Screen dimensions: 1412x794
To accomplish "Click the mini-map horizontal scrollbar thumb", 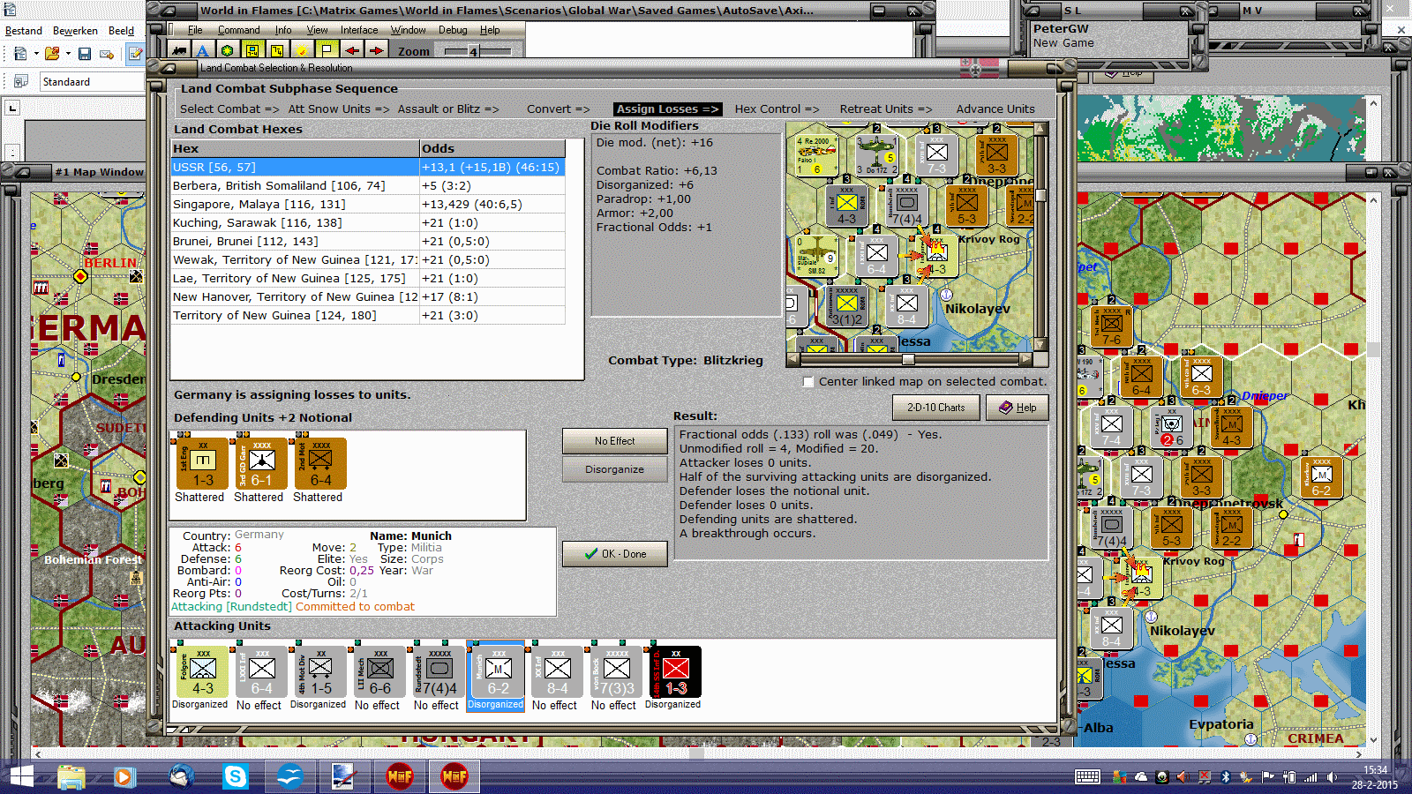I will [x=908, y=360].
